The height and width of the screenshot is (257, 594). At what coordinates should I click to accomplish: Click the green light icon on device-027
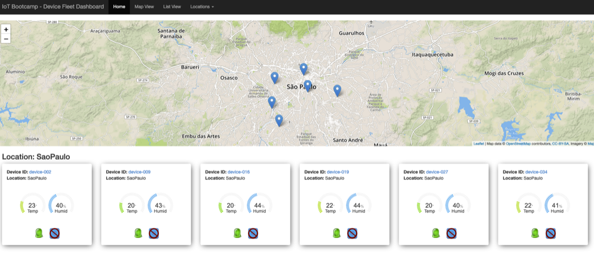436,233
